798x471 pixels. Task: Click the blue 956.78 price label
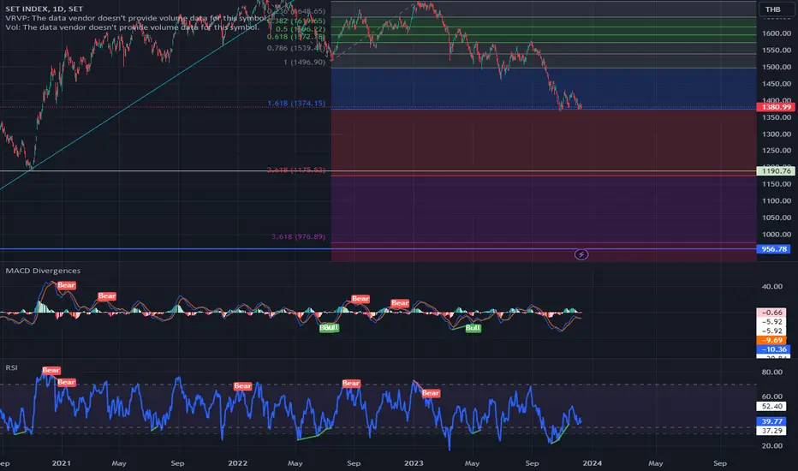773,249
